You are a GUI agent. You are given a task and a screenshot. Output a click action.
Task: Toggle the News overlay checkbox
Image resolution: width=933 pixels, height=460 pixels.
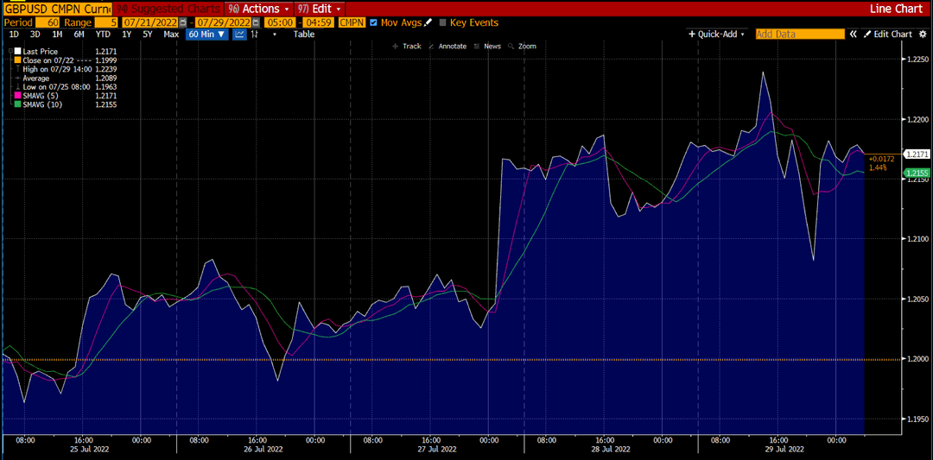click(477, 46)
